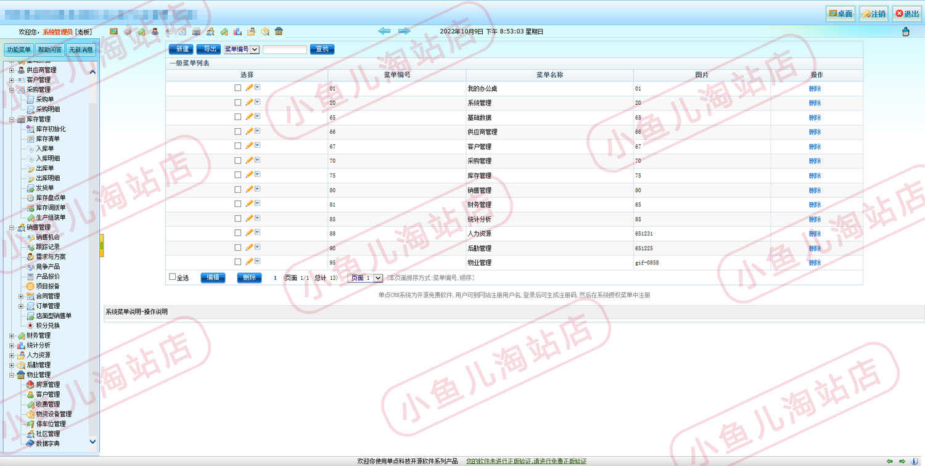
Task: Open inventory management icon in top toolbar
Action: [196, 31]
